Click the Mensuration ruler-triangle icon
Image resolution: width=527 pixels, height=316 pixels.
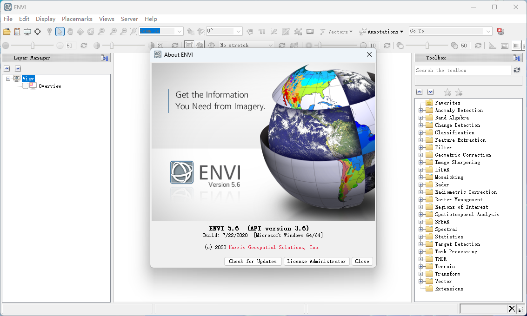[x=493, y=46]
